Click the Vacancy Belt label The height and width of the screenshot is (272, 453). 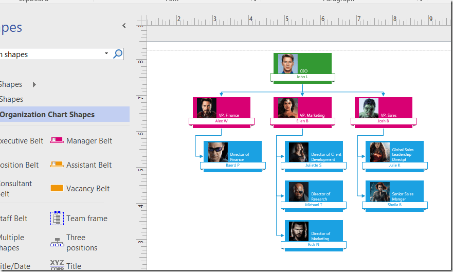click(88, 189)
